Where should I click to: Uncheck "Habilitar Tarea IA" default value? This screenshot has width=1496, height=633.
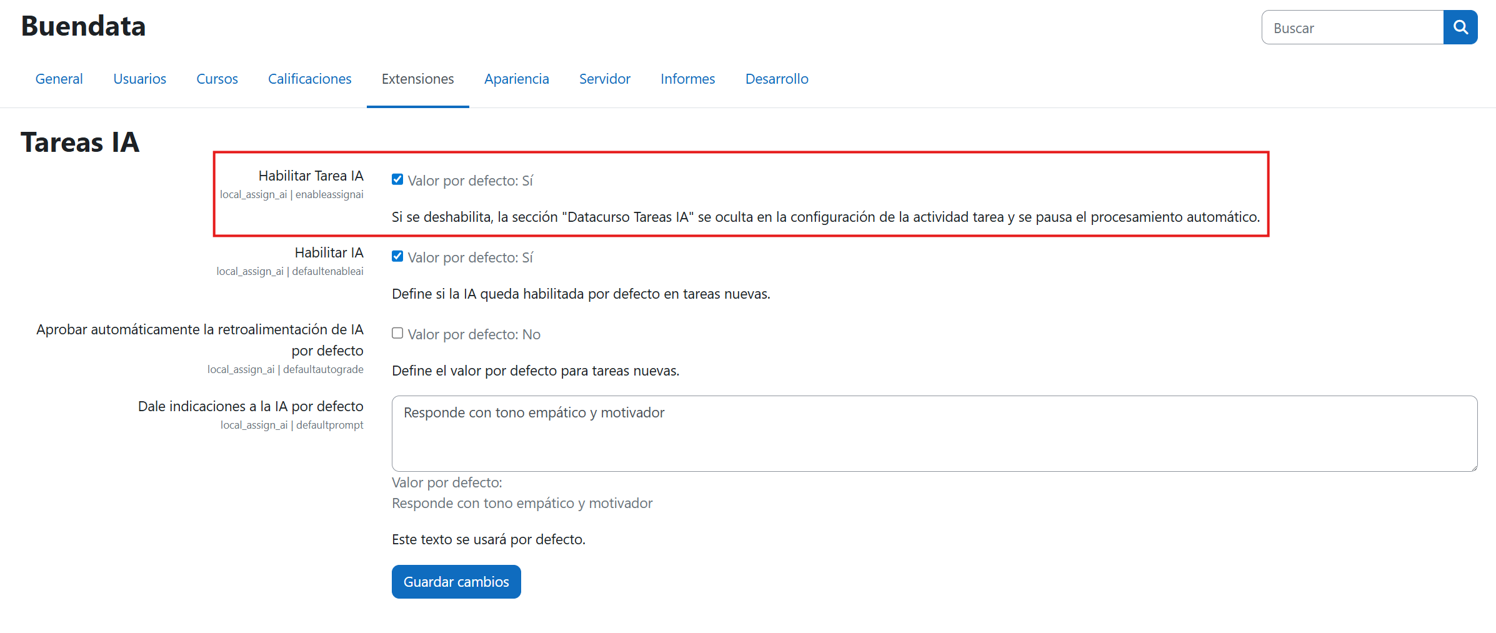tap(397, 179)
